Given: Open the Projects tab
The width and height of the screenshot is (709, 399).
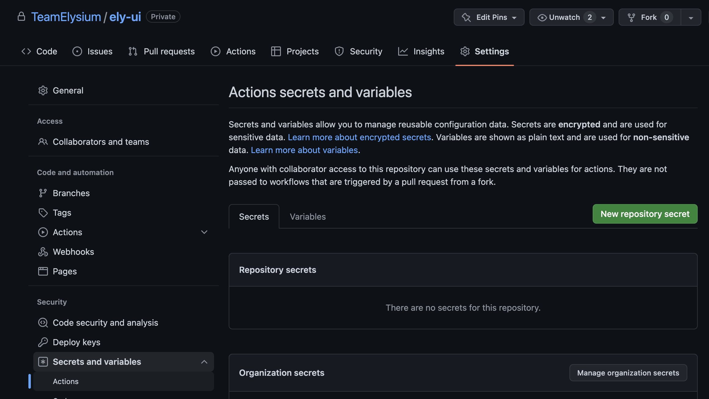Looking at the screenshot, I should pos(295,51).
